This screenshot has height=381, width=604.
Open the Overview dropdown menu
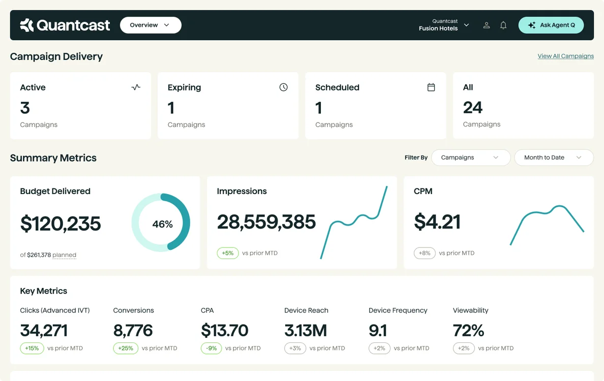point(150,25)
